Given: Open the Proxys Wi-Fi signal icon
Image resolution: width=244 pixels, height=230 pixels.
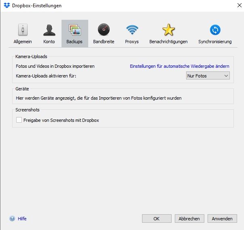Looking at the screenshot, I should click(132, 30).
